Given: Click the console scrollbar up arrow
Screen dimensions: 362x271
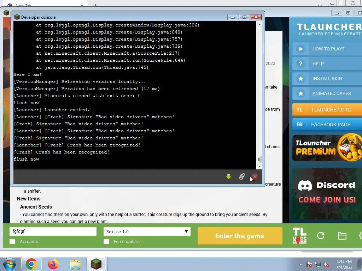Looking at the screenshot, I should pos(259,24).
